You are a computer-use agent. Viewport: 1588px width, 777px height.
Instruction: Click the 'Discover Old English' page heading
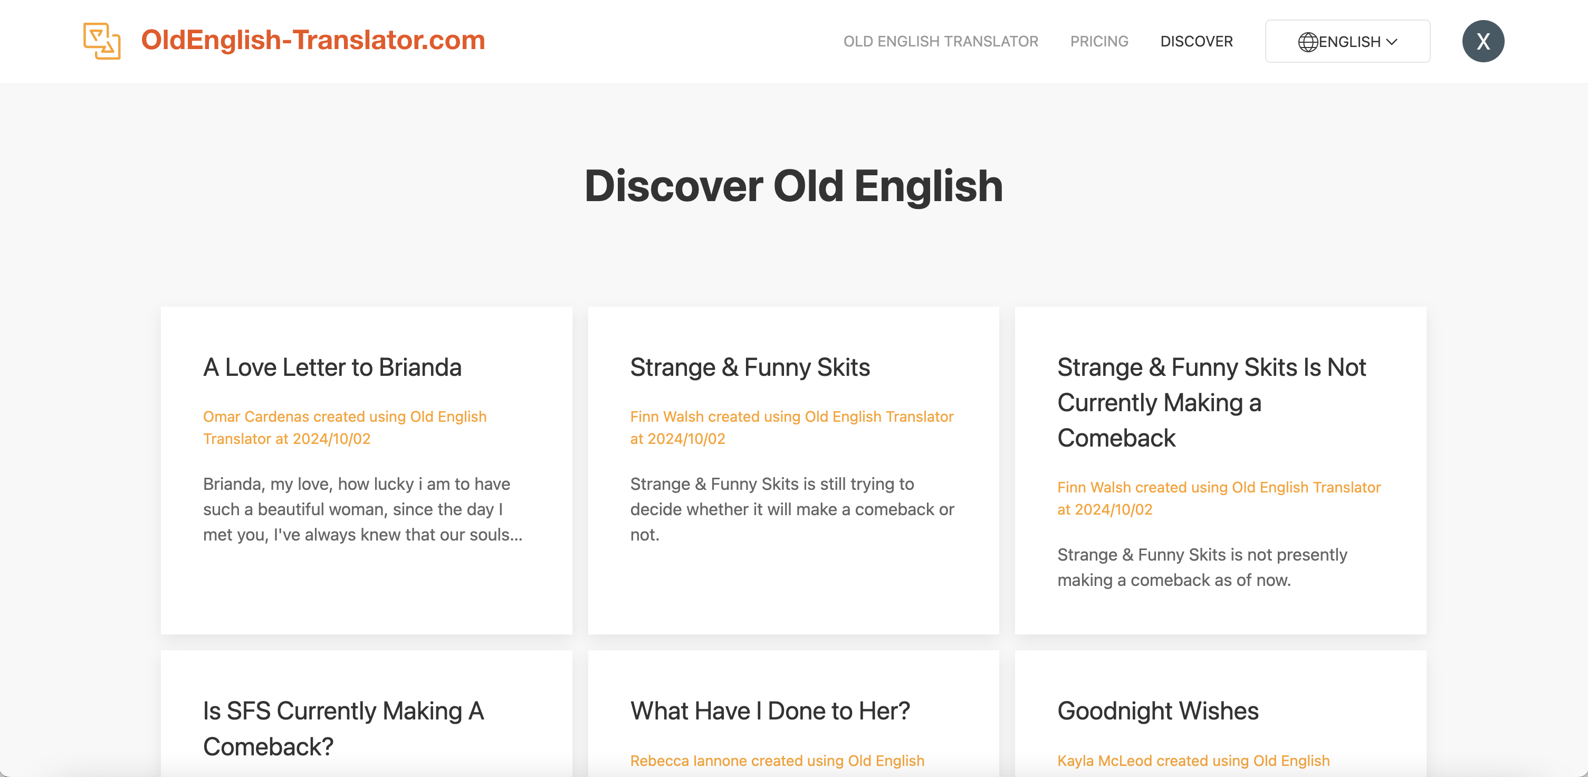793,186
